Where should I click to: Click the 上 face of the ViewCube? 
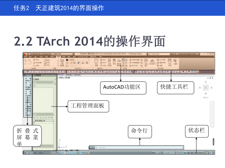pyautogui.click(x=206, y=88)
